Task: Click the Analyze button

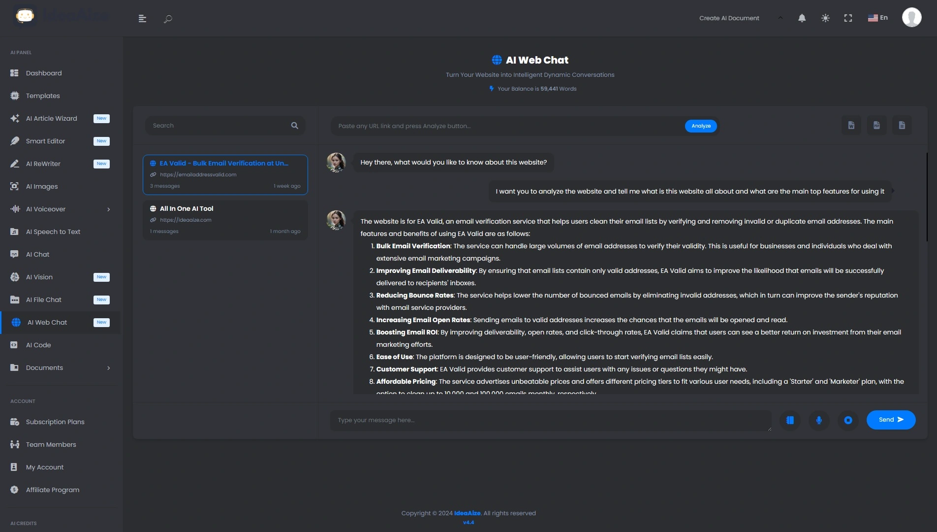Action: point(700,126)
